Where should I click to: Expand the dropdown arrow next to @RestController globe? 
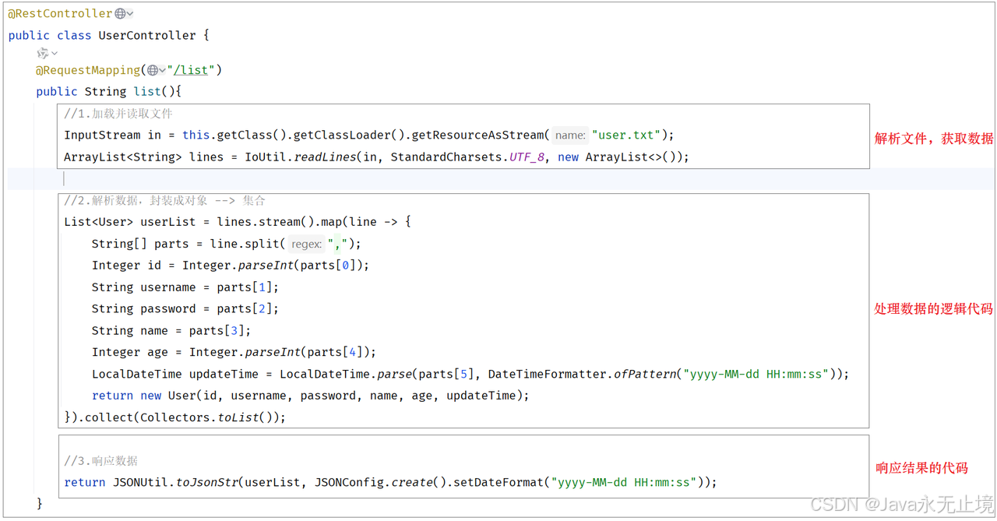point(130,14)
